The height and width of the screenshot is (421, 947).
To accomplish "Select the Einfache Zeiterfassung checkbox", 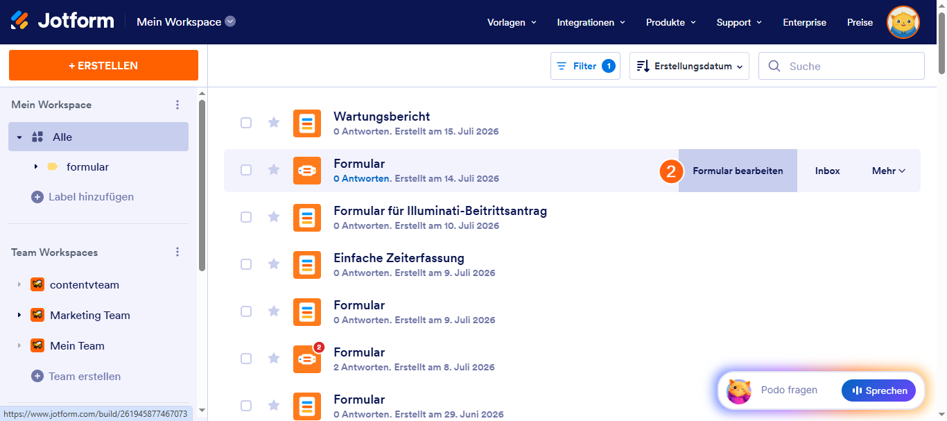I will click(x=246, y=264).
